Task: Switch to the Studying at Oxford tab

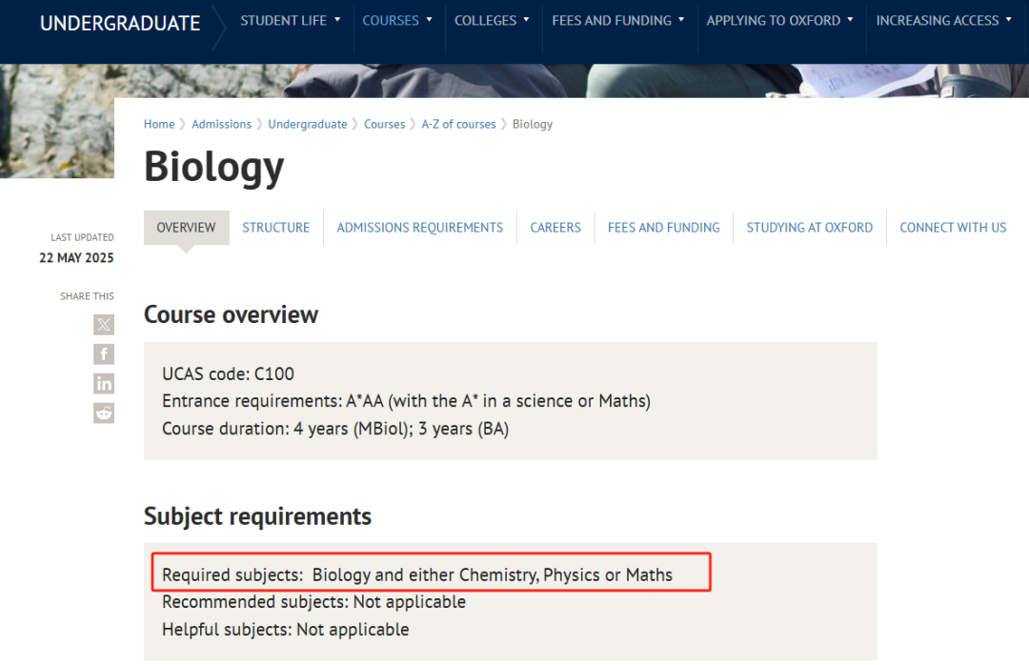Action: tap(809, 228)
